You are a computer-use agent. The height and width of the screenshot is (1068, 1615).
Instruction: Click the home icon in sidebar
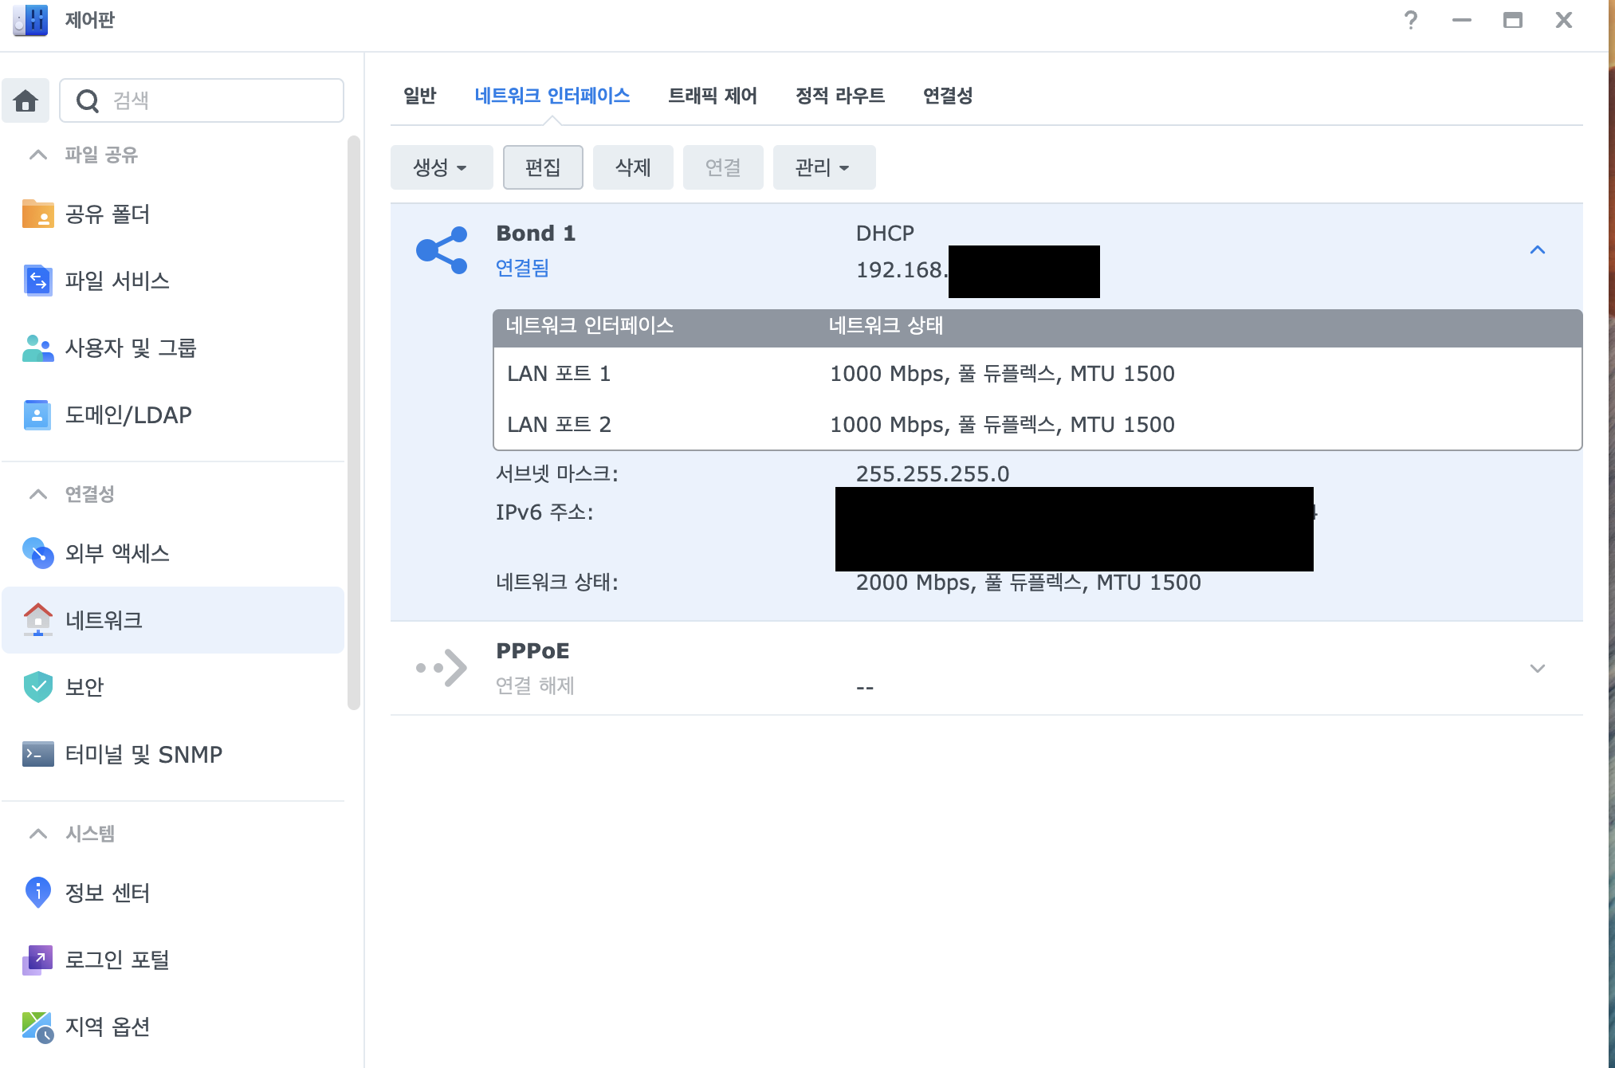pyautogui.click(x=26, y=100)
